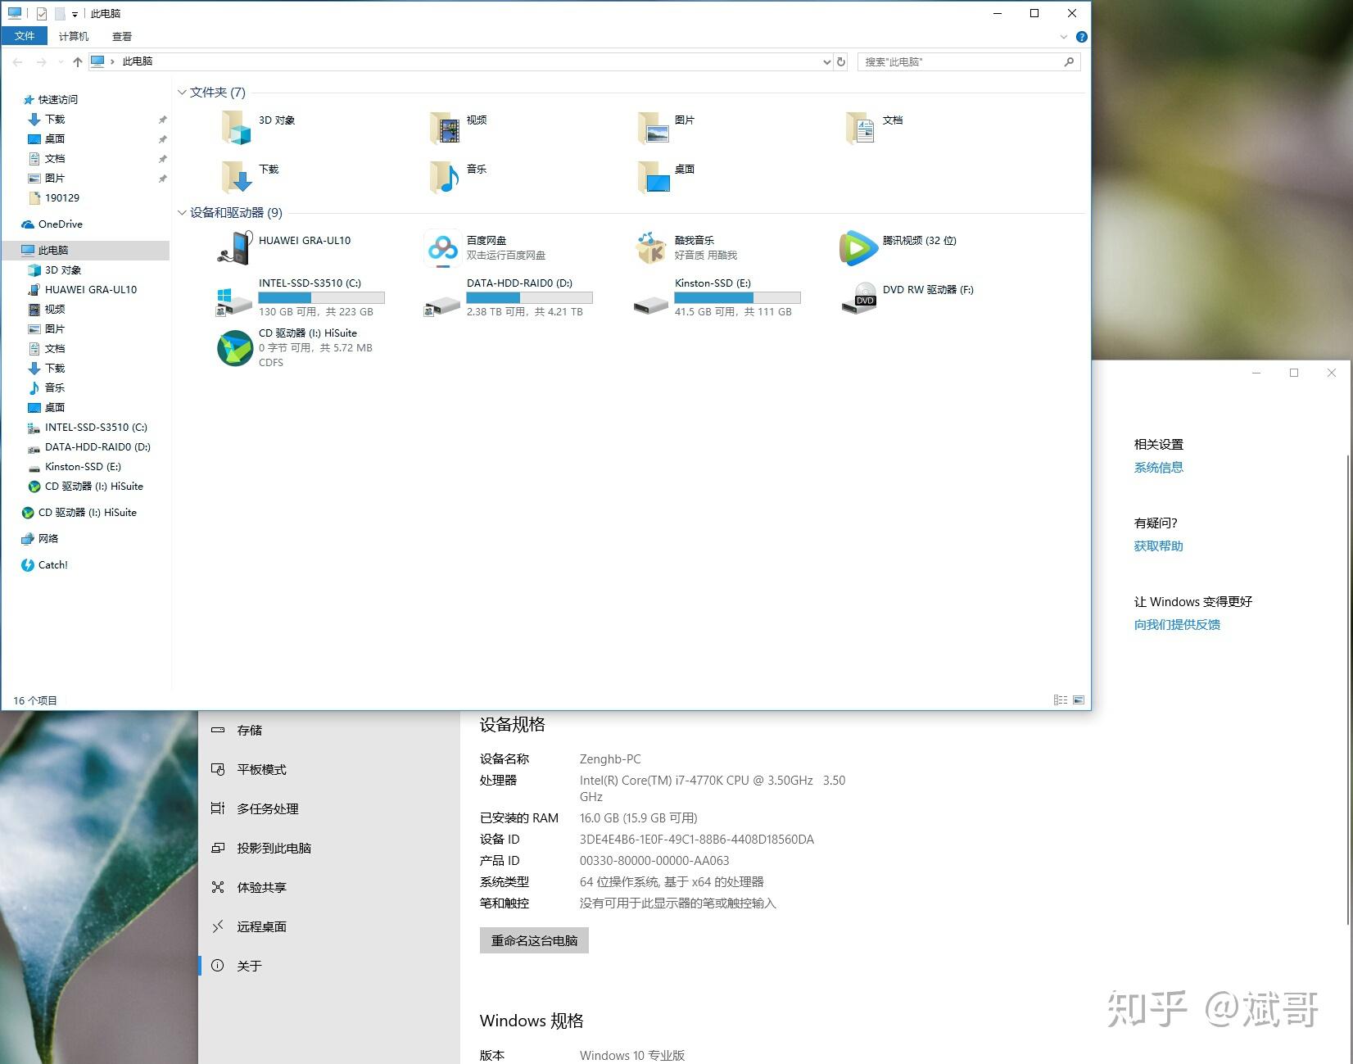Click the search magnifier icon
Viewport: 1353px width, 1064px height.
1069,61
